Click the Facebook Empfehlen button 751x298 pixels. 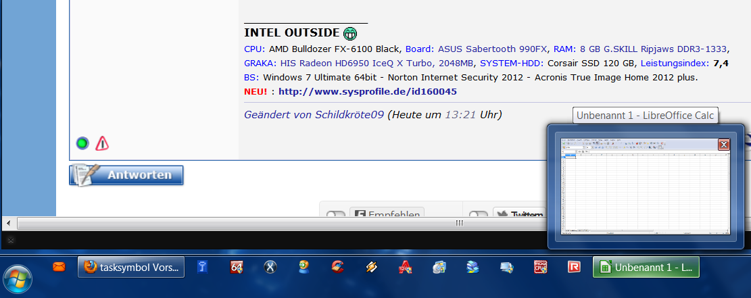(x=387, y=214)
